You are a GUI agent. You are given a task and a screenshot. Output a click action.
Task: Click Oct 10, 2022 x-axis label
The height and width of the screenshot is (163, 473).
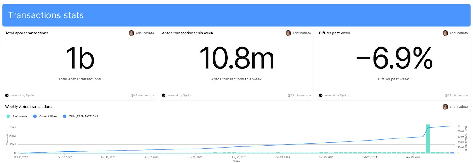pyautogui.click(x=21, y=157)
